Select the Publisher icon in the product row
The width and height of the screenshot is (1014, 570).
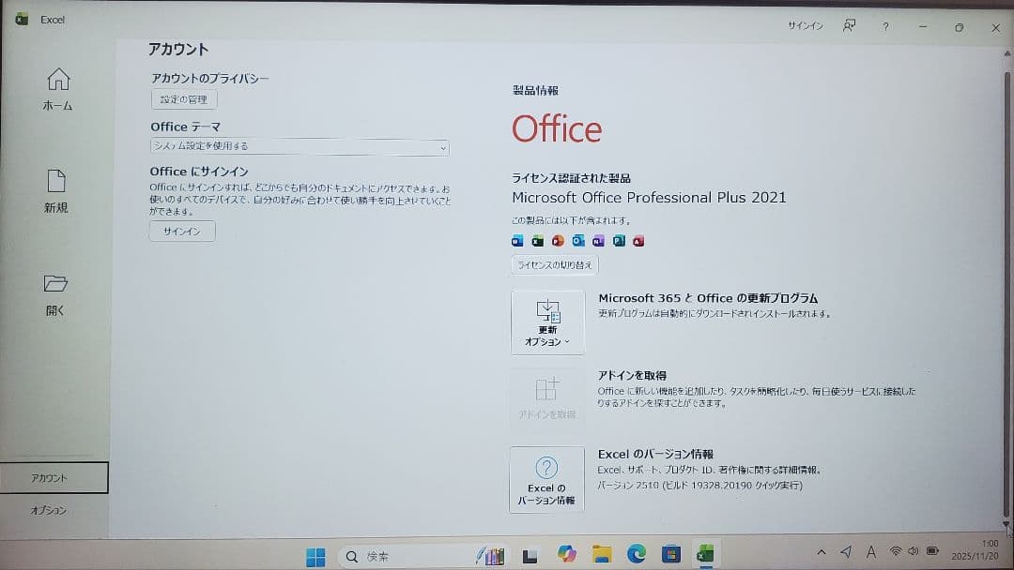[x=619, y=241]
